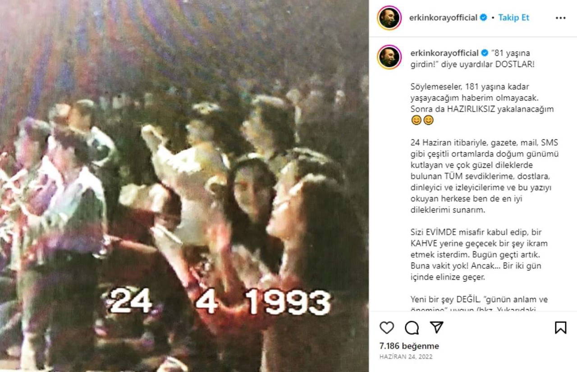Save post with the bookmark icon

tap(560, 327)
